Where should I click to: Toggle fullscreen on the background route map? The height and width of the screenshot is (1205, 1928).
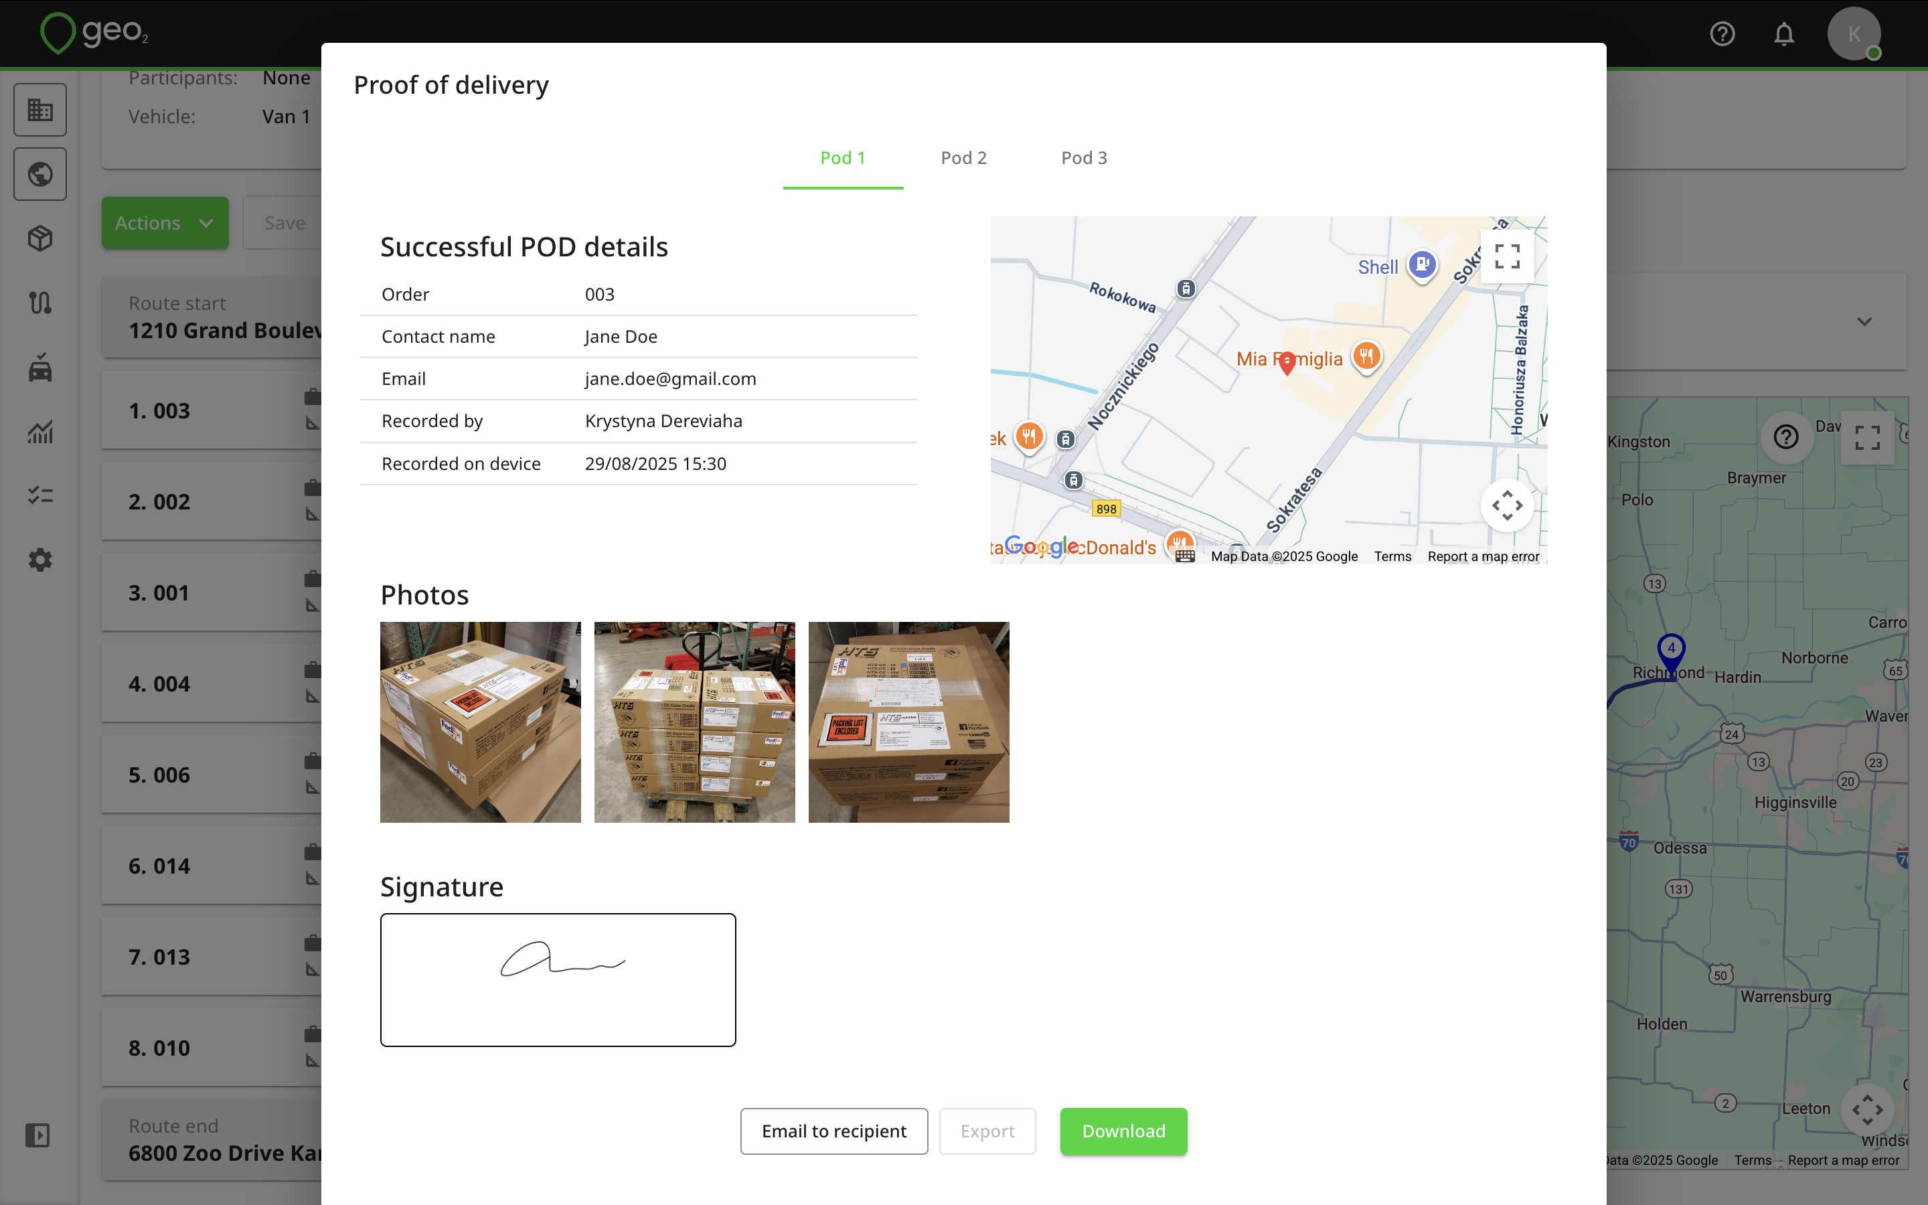pyautogui.click(x=1868, y=436)
